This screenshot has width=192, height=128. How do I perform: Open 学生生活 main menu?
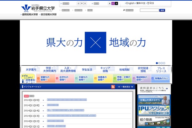point(87,70)
